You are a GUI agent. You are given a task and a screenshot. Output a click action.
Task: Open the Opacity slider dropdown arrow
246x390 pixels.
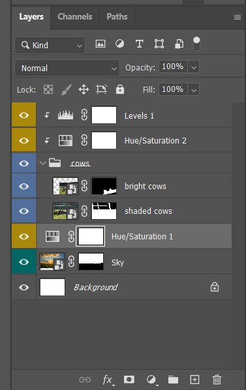[194, 67]
